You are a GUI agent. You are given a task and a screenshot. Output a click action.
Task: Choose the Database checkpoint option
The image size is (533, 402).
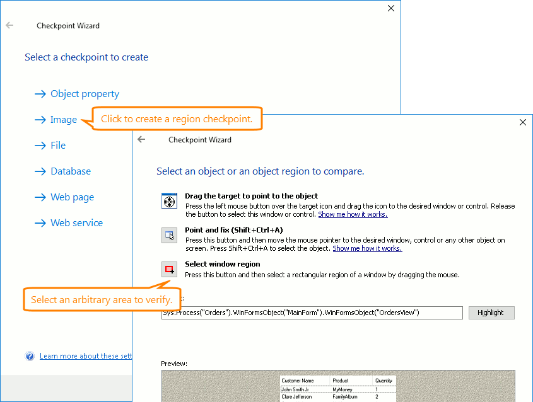pyautogui.click(x=71, y=171)
